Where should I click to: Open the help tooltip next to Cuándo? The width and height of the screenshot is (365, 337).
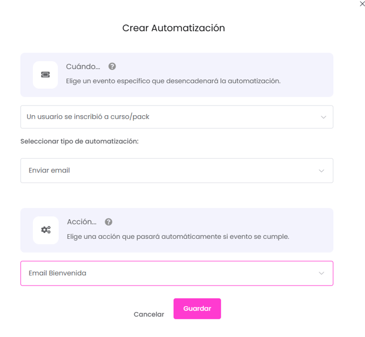pos(112,66)
